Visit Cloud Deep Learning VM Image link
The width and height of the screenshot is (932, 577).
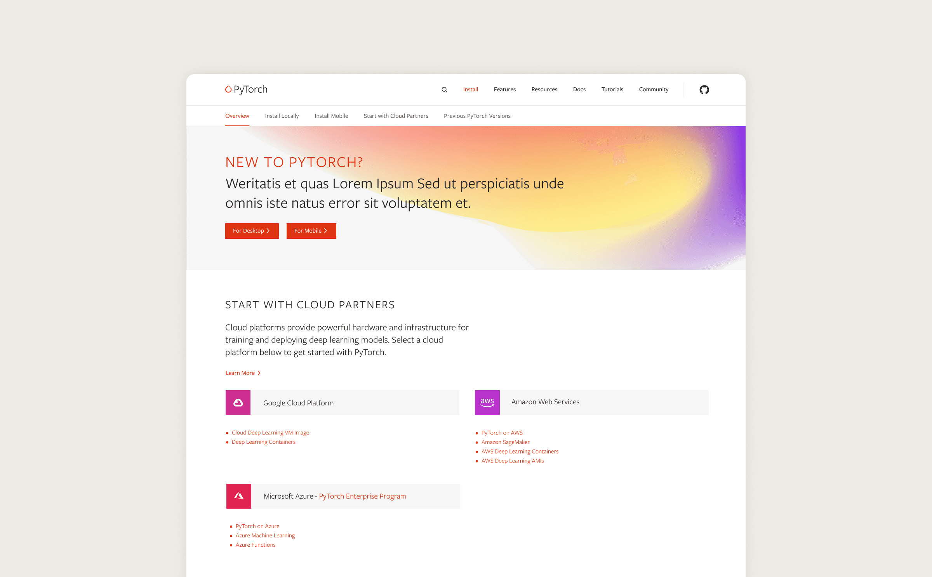click(270, 433)
